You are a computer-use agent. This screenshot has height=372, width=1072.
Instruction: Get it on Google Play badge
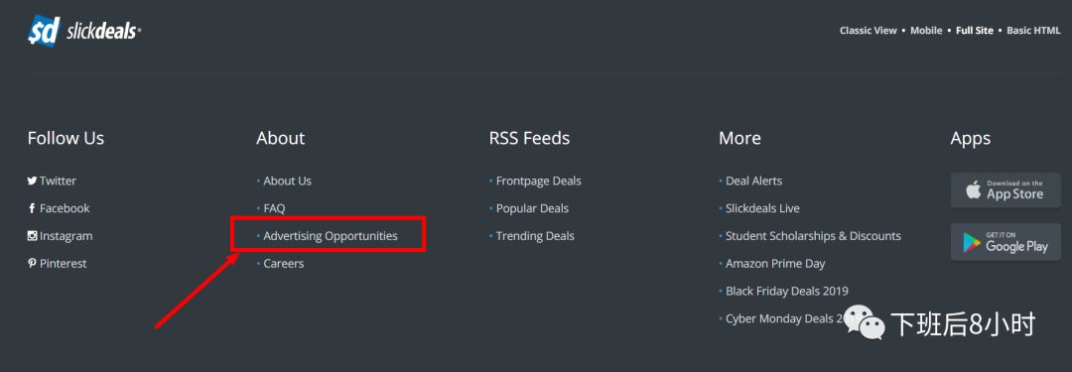1005,242
